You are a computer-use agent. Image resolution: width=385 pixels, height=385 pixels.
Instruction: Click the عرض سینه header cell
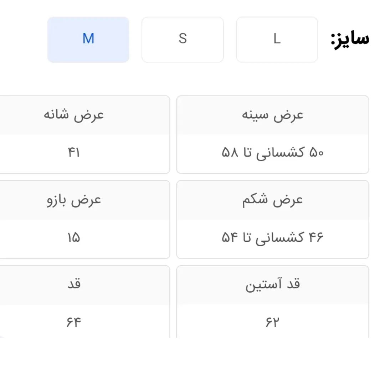coord(273,115)
